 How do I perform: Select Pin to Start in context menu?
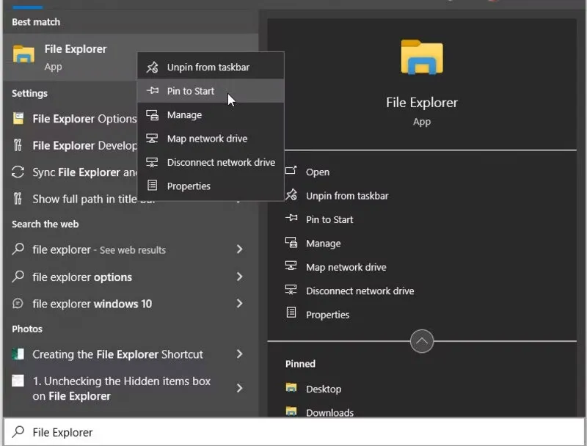pyautogui.click(x=191, y=91)
